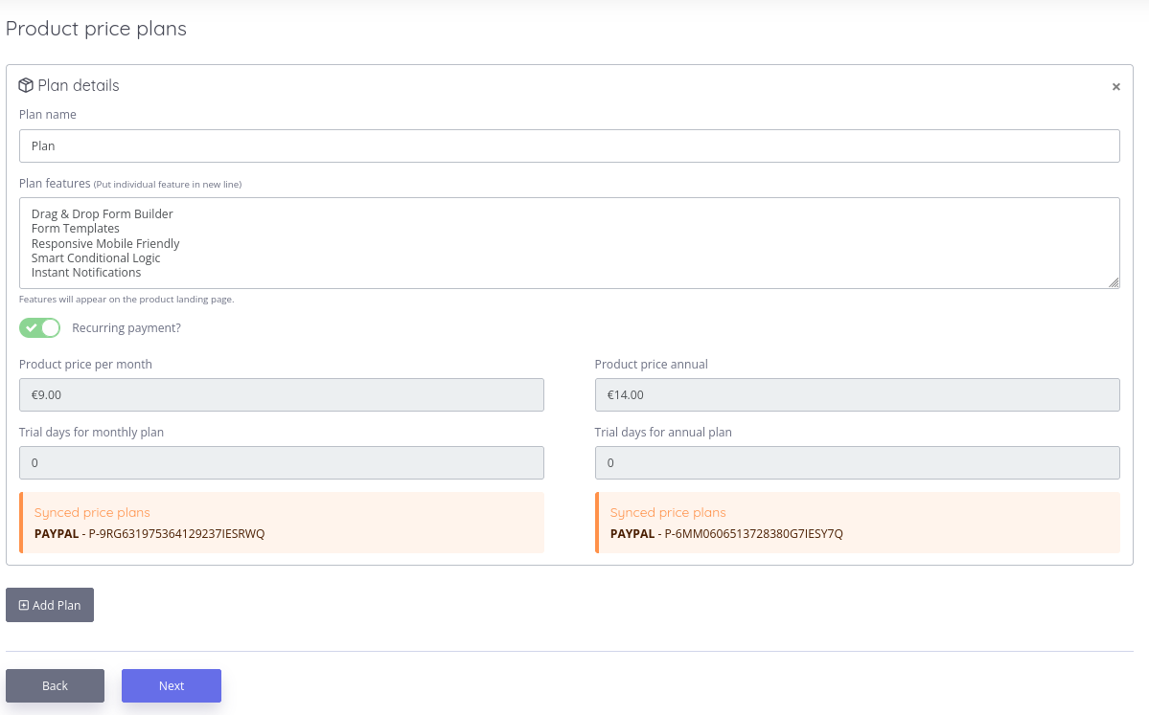Click Trial days for annual plan field
This screenshot has width=1149, height=715.
click(x=858, y=462)
